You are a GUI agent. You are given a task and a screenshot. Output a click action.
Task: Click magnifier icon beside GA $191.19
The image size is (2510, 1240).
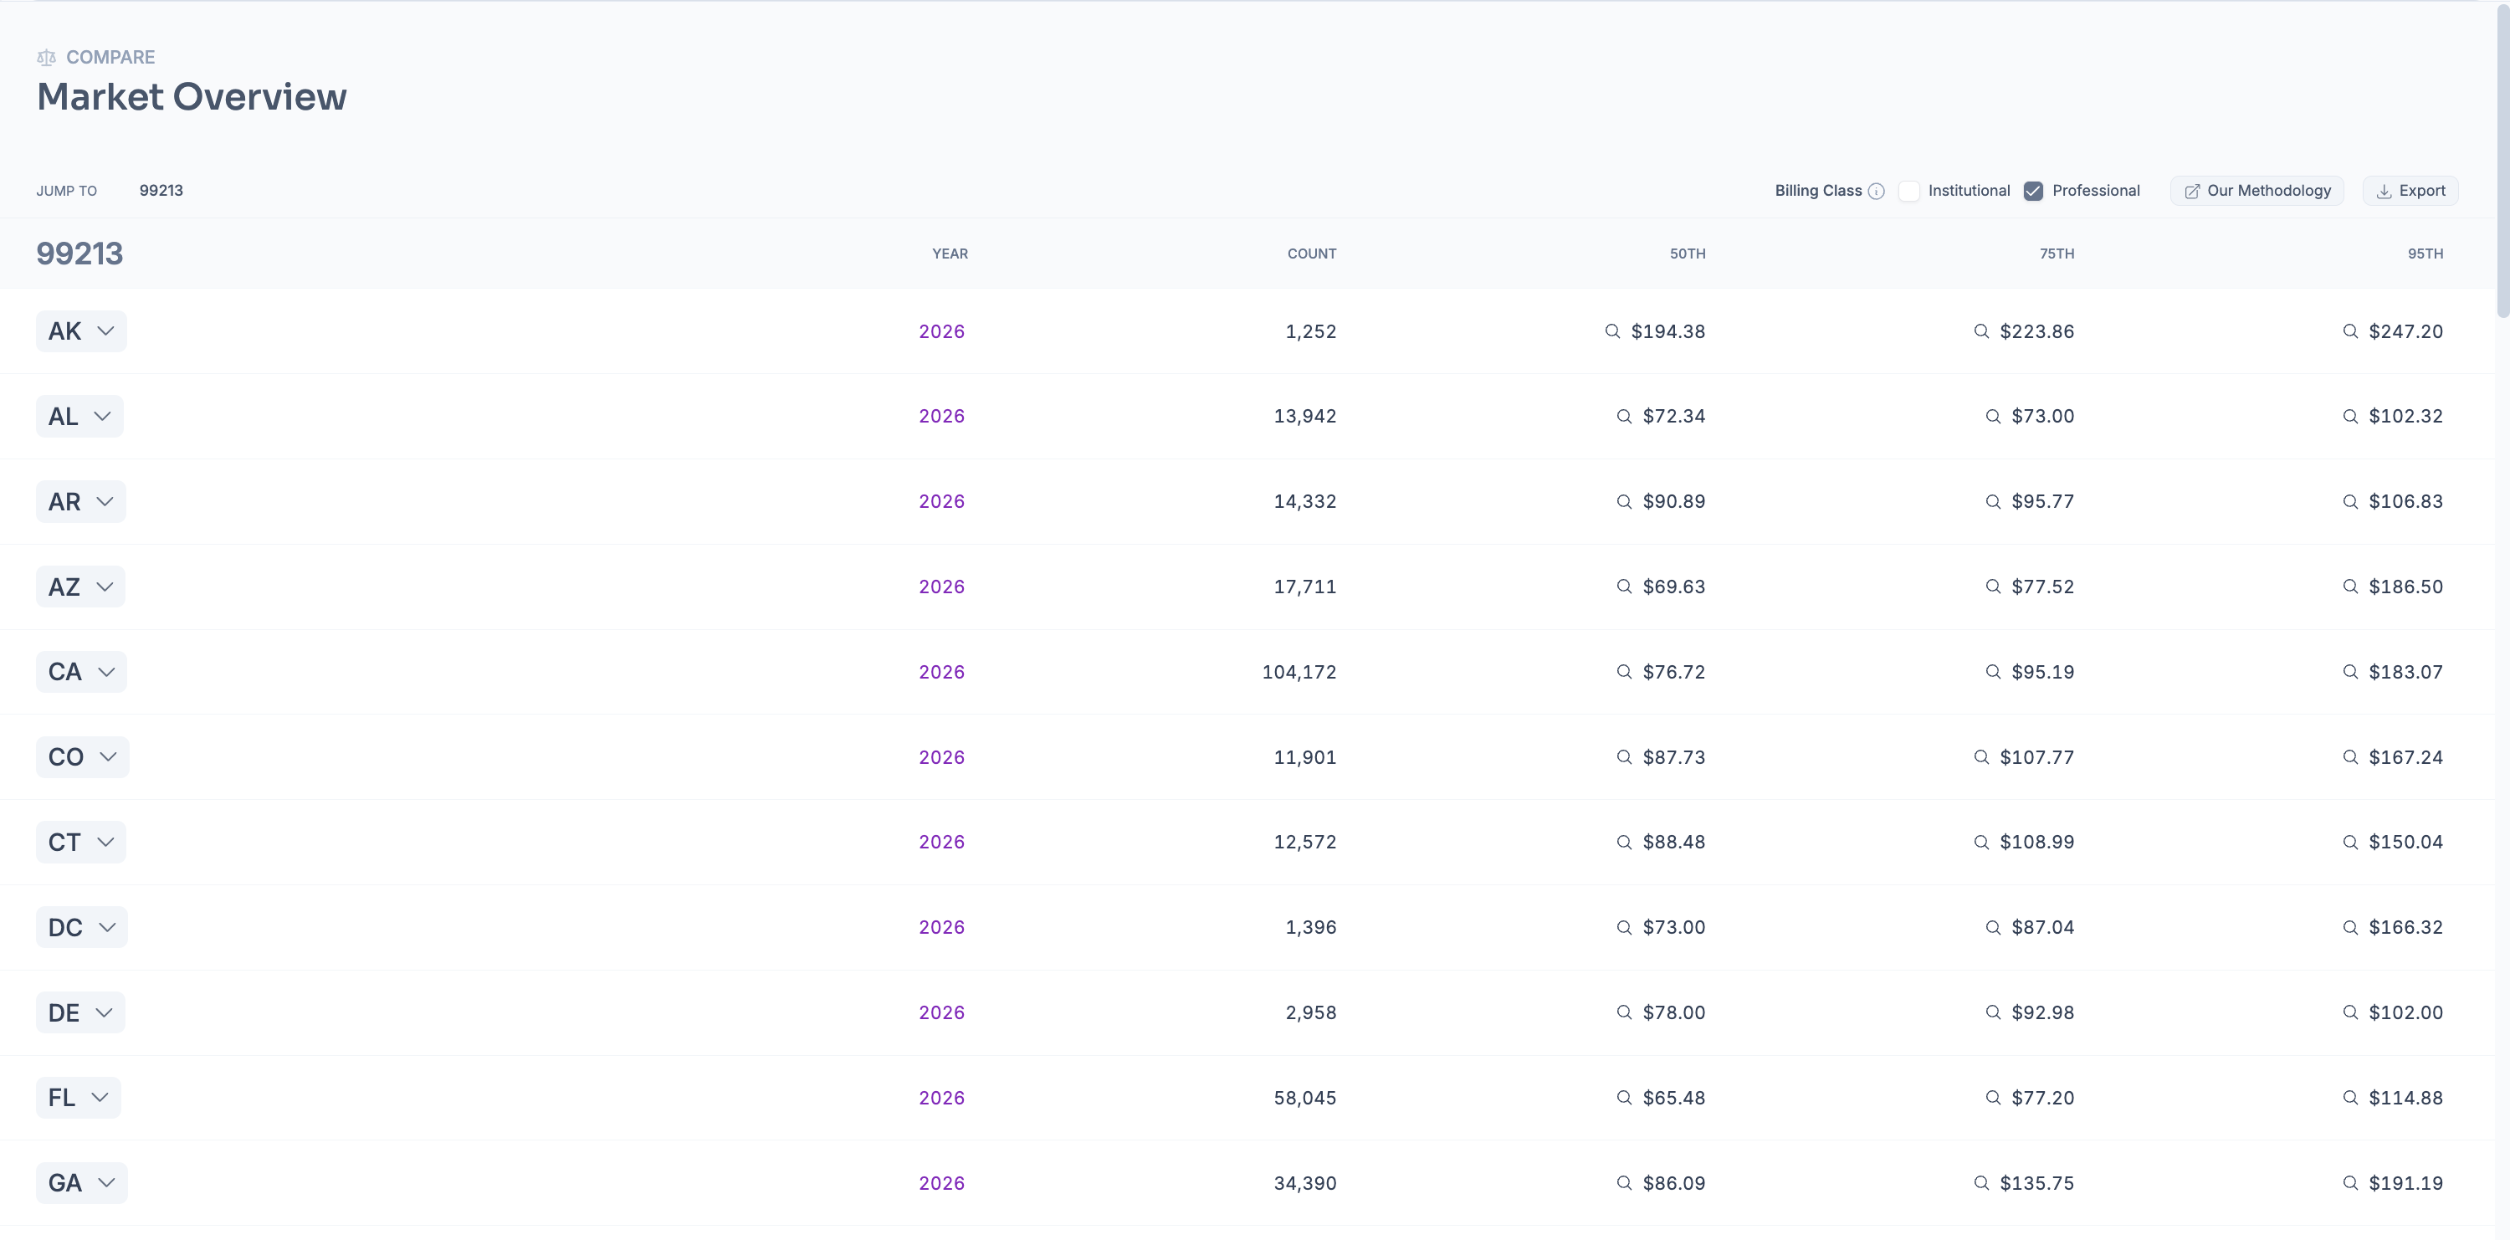click(2350, 1182)
